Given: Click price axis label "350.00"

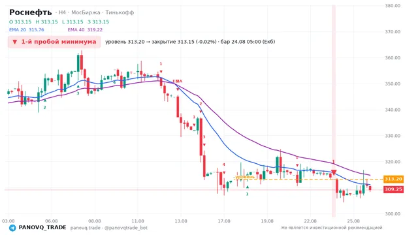Looking at the screenshot, I should click(393, 84).
